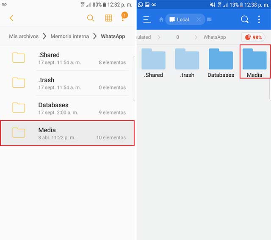Open the orange notification tip icon

tap(124, 16)
